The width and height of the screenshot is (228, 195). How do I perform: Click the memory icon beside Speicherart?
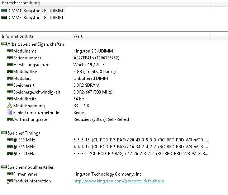pyautogui.click(x=10, y=85)
